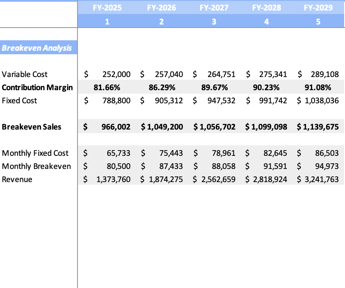
Task: Select variable cost value 275,341
Action: [273, 74]
